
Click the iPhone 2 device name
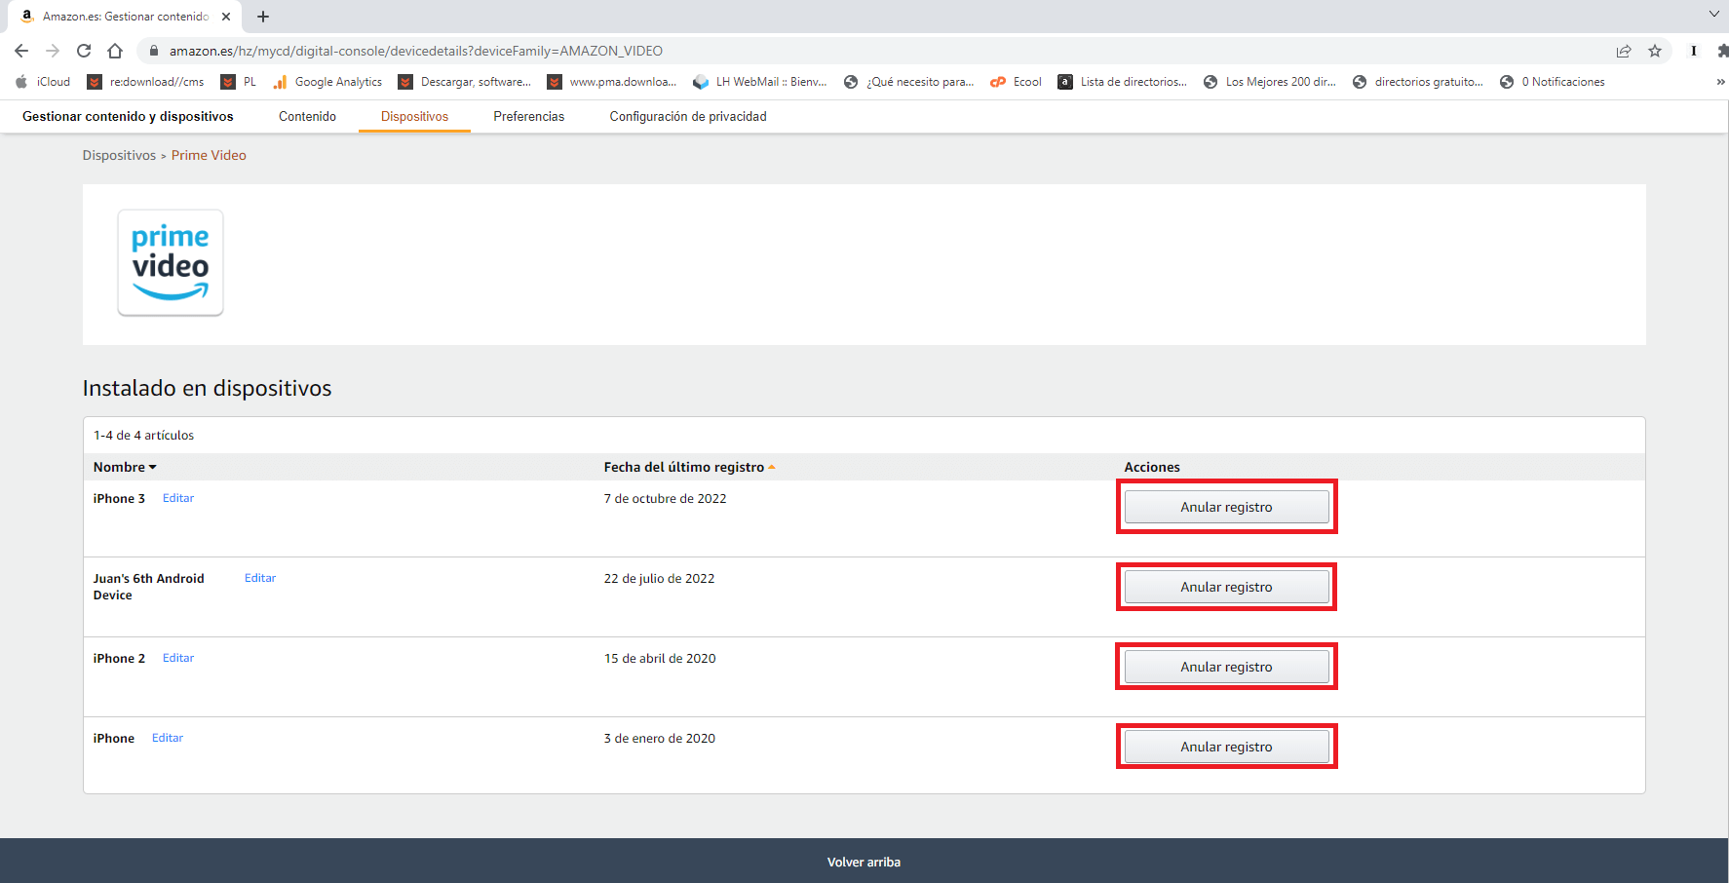click(x=119, y=658)
